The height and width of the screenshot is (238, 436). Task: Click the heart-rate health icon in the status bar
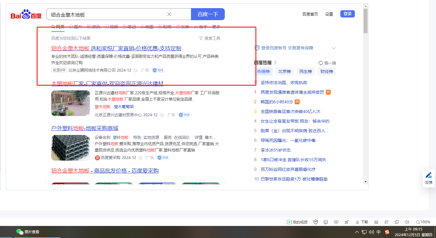click(x=336, y=222)
